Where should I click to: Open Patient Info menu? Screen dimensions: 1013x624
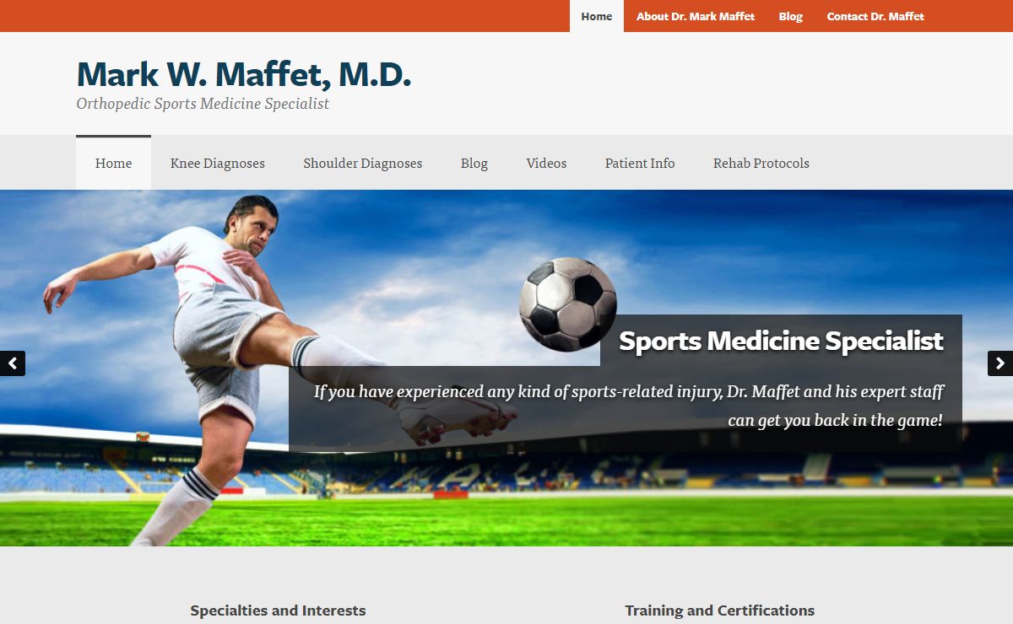pyautogui.click(x=640, y=163)
